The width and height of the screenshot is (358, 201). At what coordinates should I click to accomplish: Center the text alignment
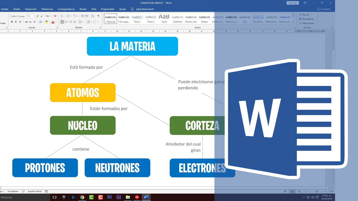click(66, 22)
